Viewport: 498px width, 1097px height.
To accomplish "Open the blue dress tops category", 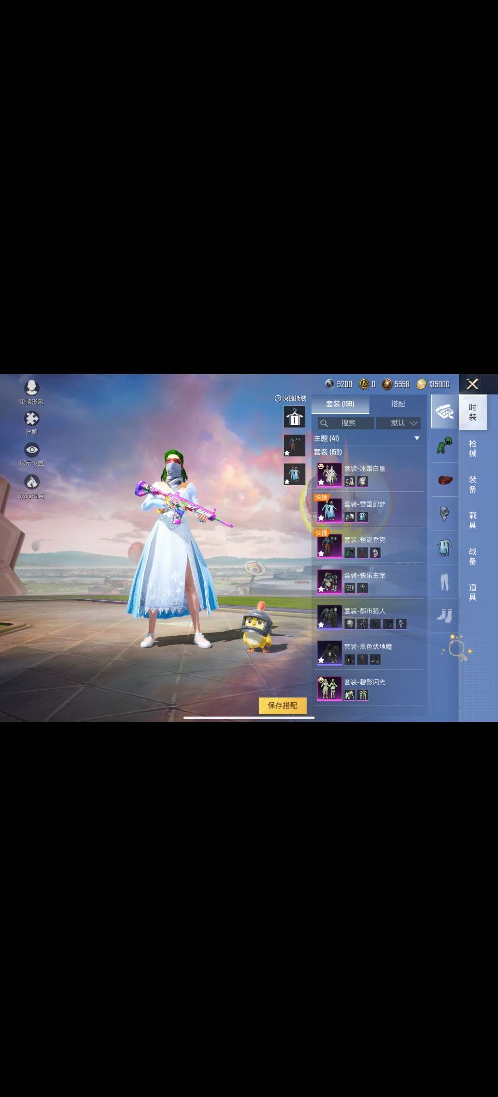I will [445, 548].
